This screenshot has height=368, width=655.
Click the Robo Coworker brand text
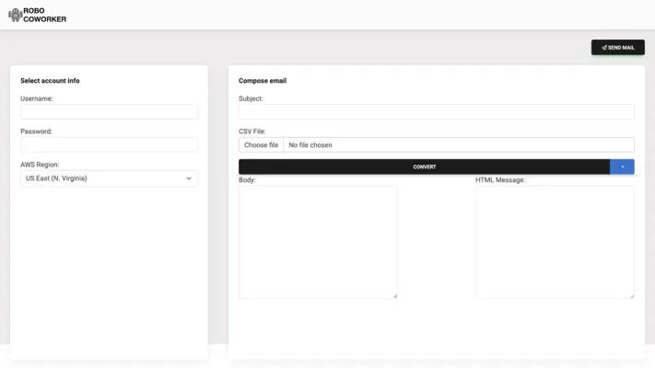44,16
